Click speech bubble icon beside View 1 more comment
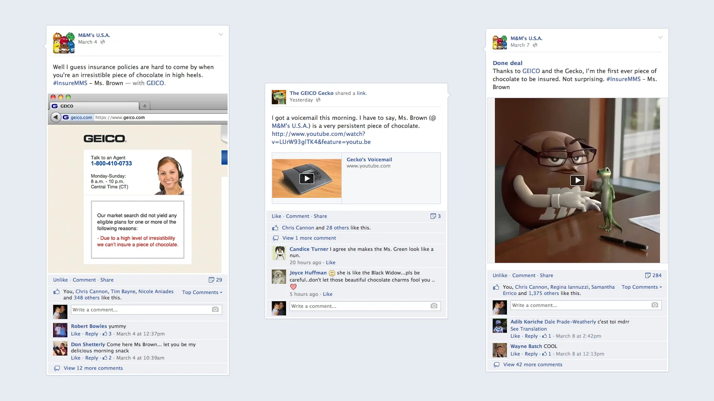 coord(276,238)
